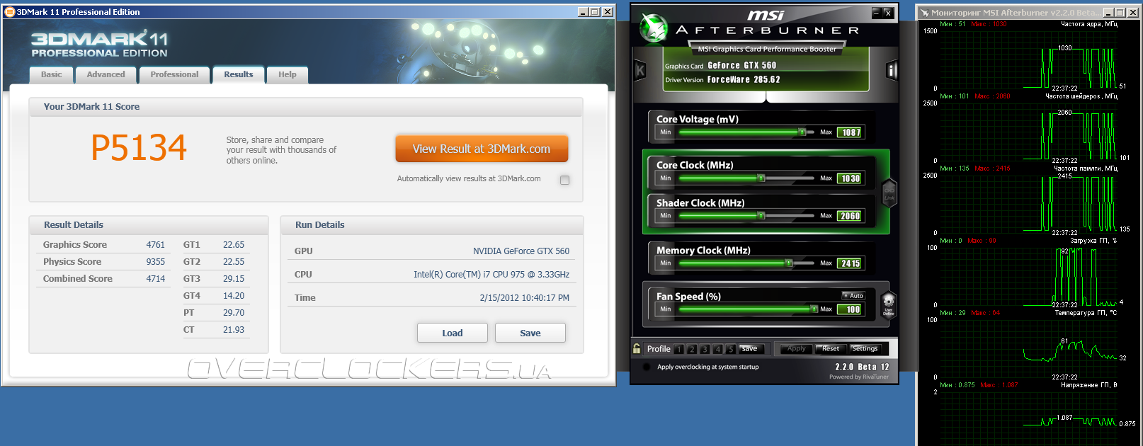Click the memory frequency graph in monitoring window
The image size is (1143, 446).
(x=1028, y=204)
